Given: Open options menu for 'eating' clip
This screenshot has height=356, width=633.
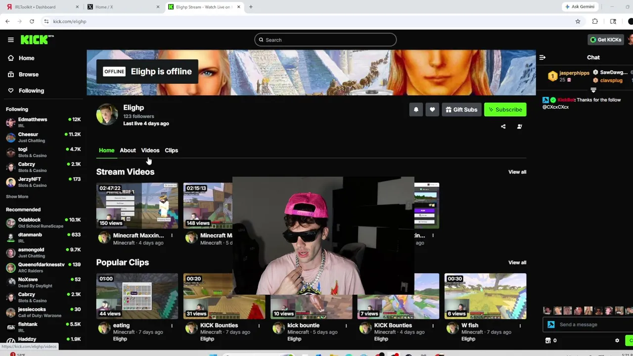Looking at the screenshot, I should (172, 326).
